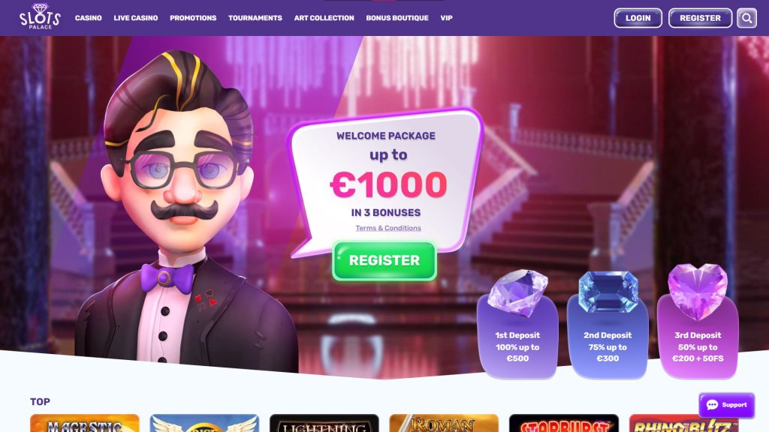Viewport: 769px width, 432px height.
Task: Select the 2nd Deposit blue gem
Action: tap(608, 292)
